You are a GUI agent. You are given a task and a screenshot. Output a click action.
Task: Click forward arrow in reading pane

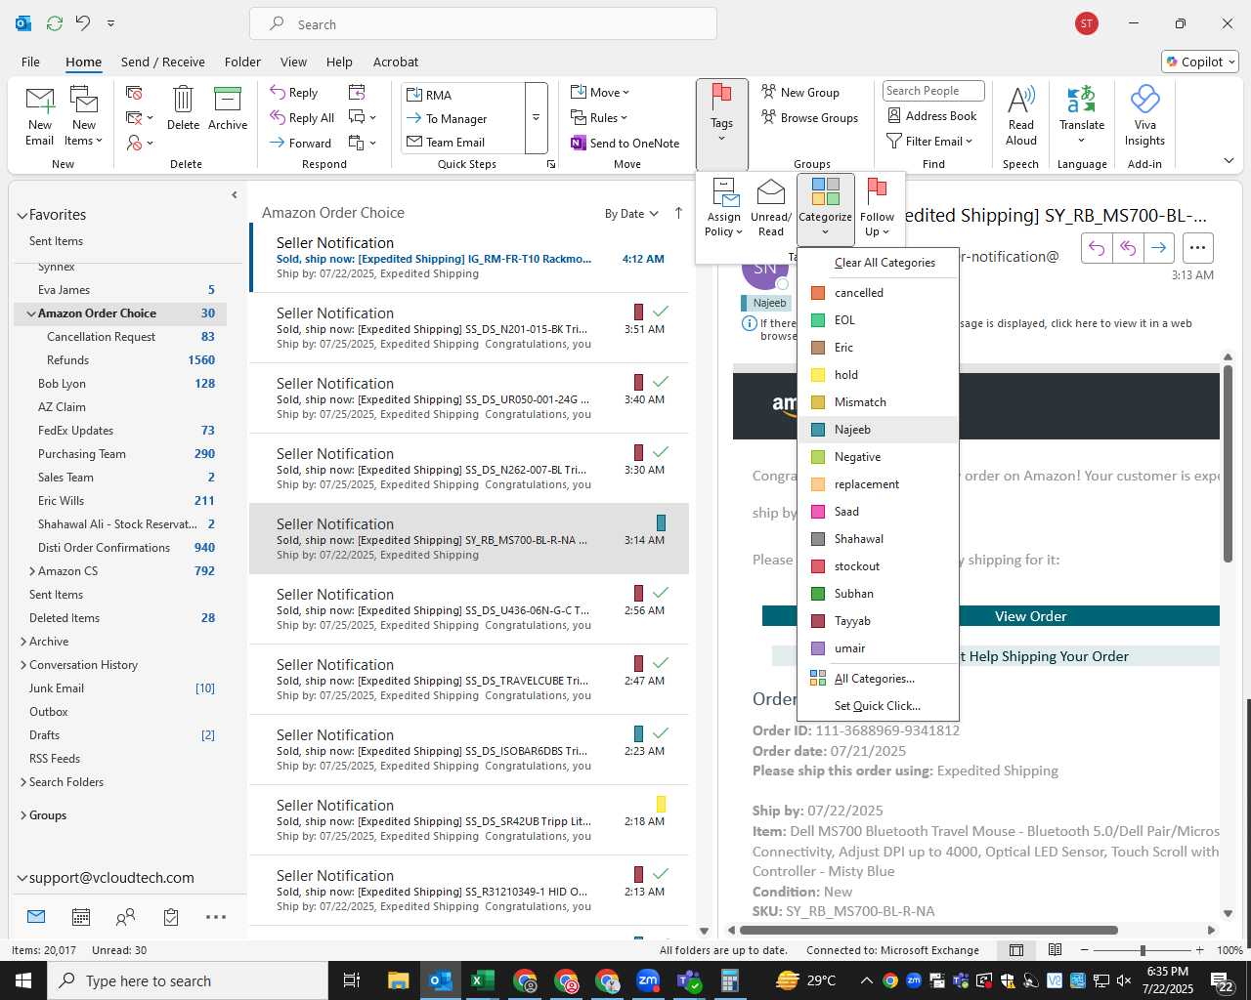tap(1158, 248)
